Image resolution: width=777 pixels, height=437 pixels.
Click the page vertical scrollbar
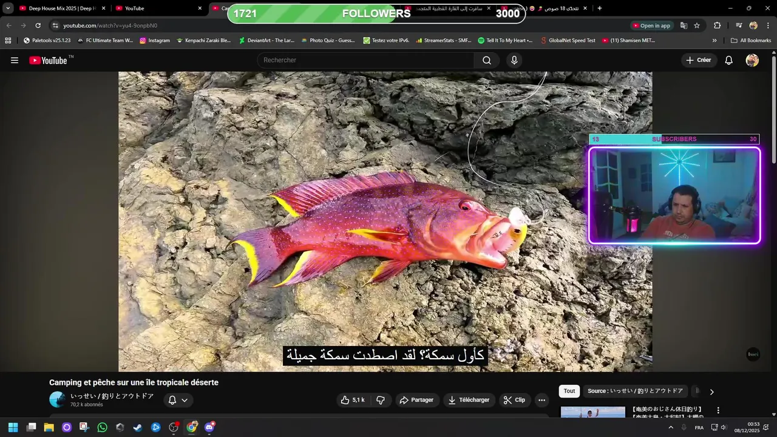coord(773,109)
